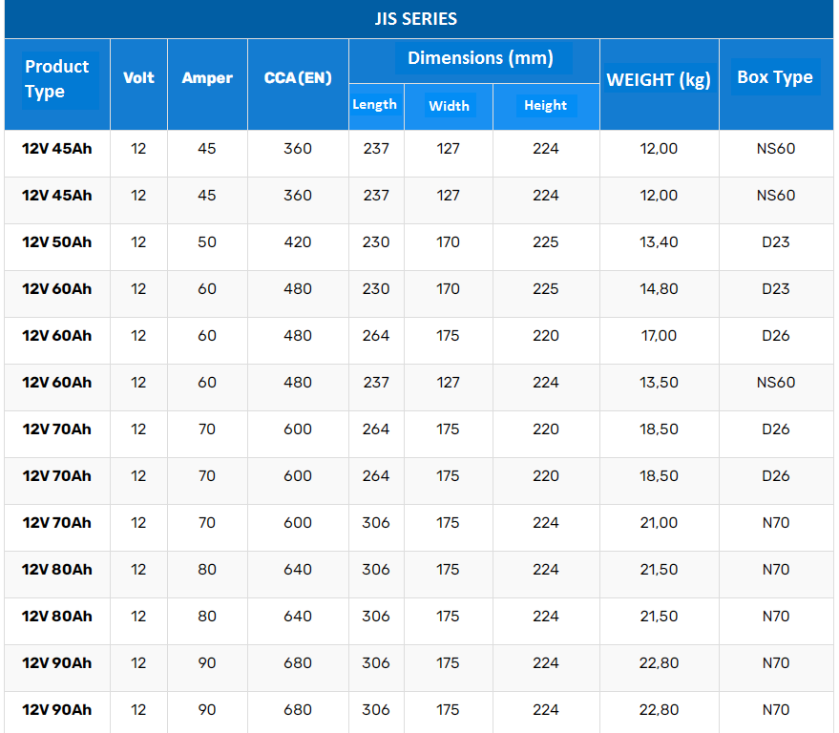Click the Width sub-header

449,106
